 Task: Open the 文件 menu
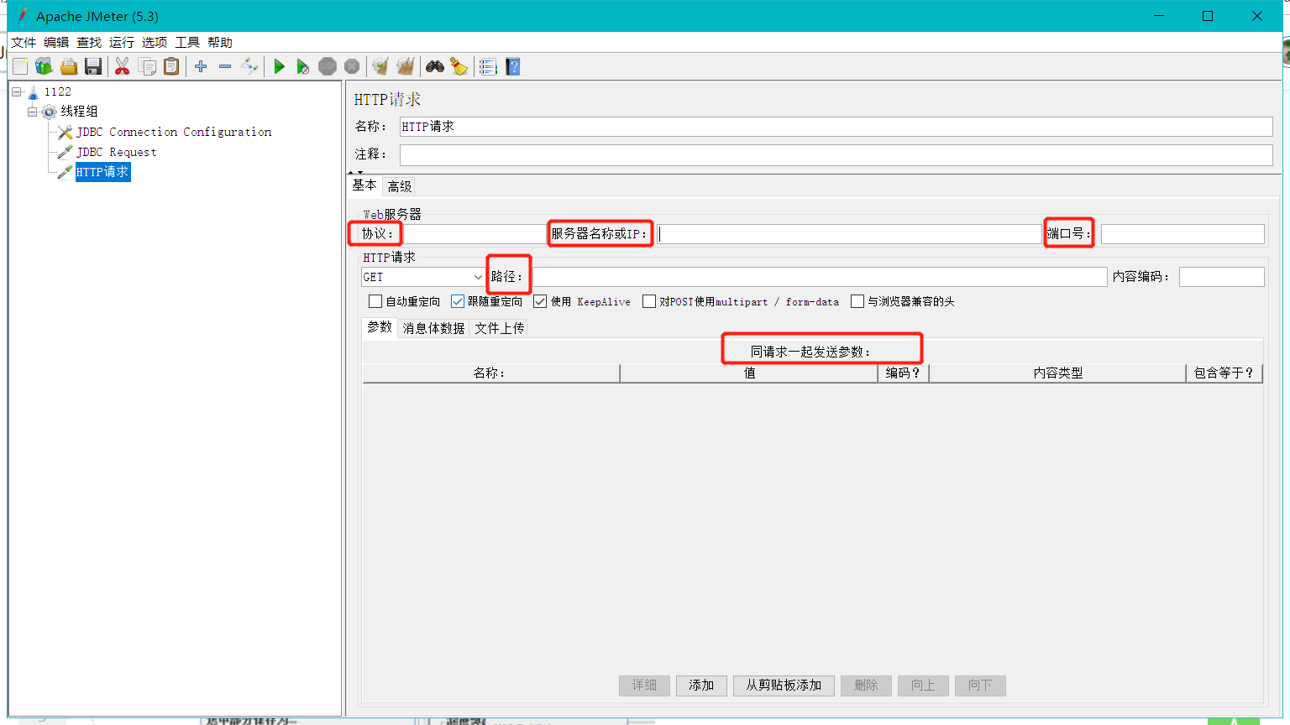(x=24, y=42)
